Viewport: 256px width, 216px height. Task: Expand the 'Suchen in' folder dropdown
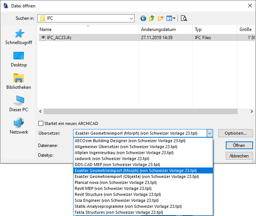coord(131,18)
